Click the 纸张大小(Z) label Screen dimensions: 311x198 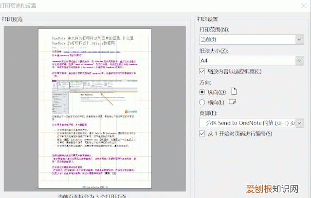tap(214, 51)
